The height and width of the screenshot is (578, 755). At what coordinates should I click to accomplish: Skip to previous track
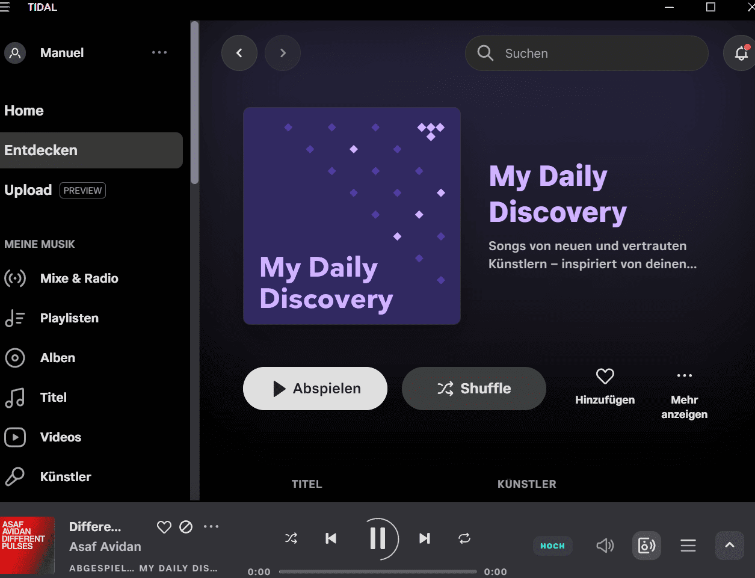(331, 538)
